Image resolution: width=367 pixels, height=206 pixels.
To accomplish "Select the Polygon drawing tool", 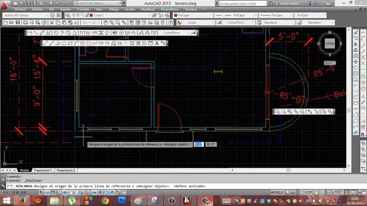I will click(x=64, y=43).
